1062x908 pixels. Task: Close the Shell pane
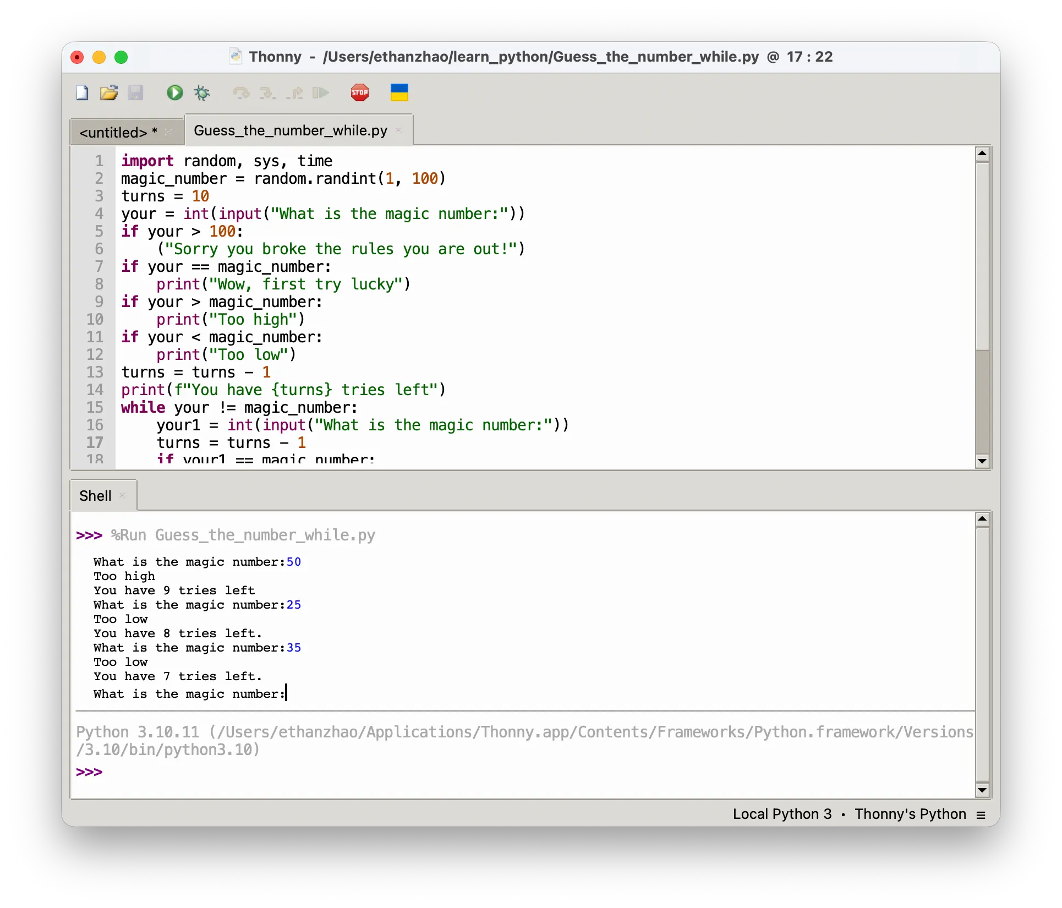pyautogui.click(x=122, y=495)
